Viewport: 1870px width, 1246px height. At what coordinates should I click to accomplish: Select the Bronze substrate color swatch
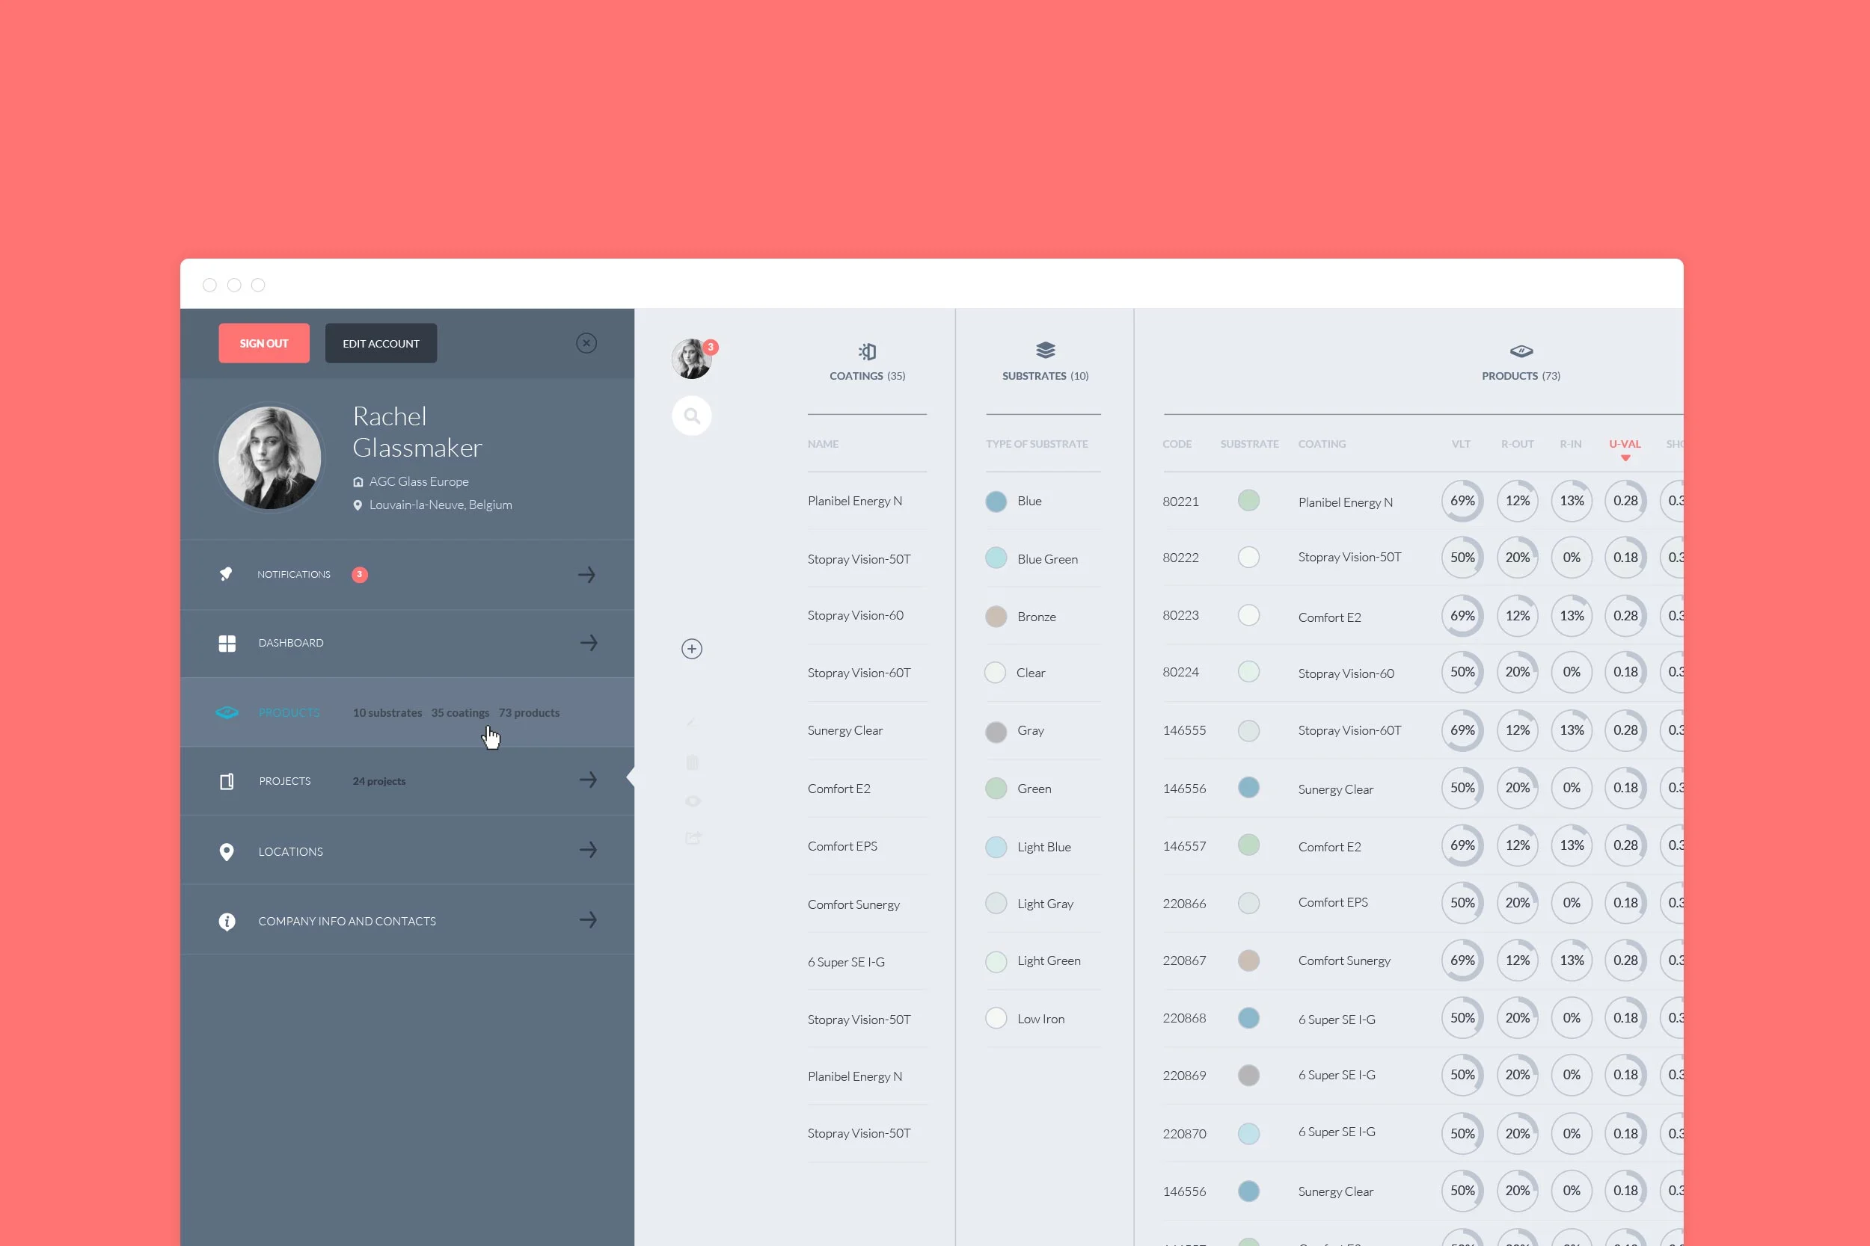click(x=996, y=617)
